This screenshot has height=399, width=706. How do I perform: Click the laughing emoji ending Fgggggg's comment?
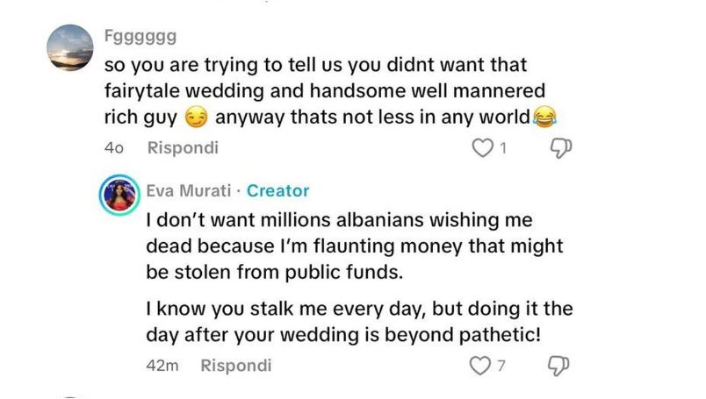pos(544,117)
